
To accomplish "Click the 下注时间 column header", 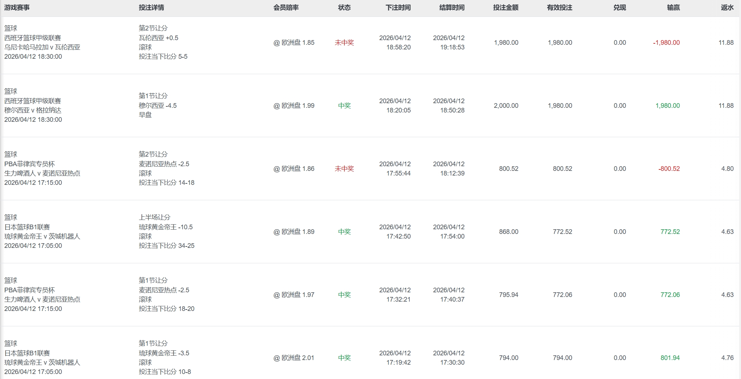I will coord(398,8).
